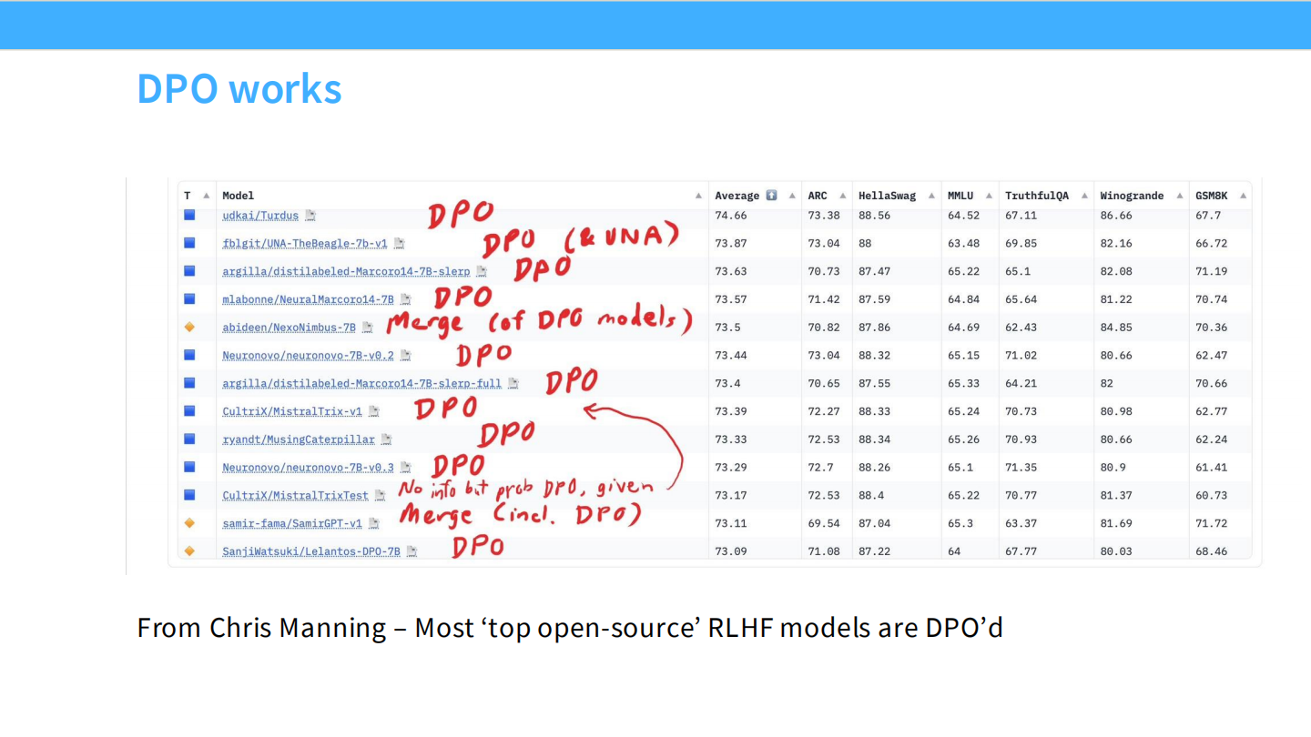Click the copy icon beside ryandt/MusingCaterpillar
The height and width of the screenshot is (737, 1311).
pyautogui.click(x=386, y=439)
